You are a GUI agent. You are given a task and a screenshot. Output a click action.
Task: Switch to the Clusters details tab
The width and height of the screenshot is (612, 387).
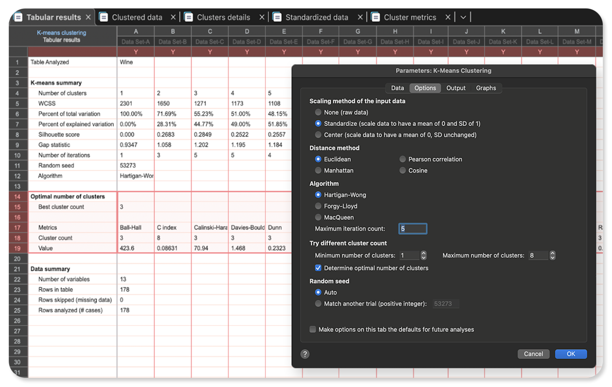point(224,17)
